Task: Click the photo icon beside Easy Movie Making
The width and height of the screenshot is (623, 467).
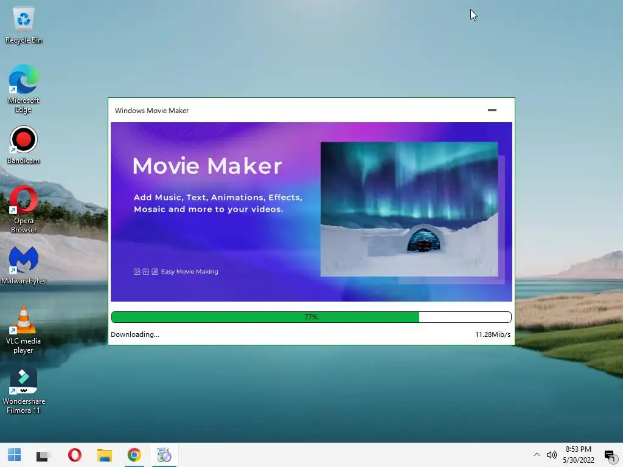Action: [x=146, y=272]
